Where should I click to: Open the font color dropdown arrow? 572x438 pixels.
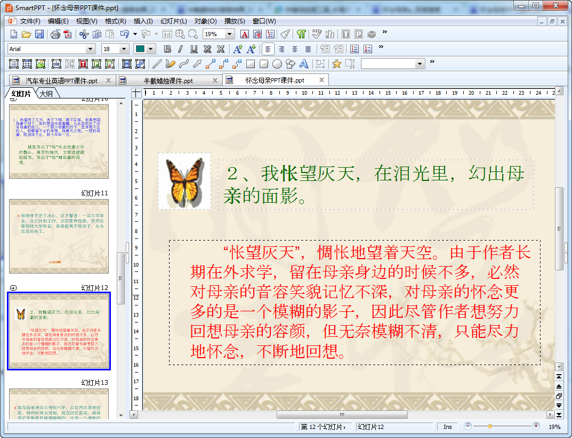(x=151, y=49)
